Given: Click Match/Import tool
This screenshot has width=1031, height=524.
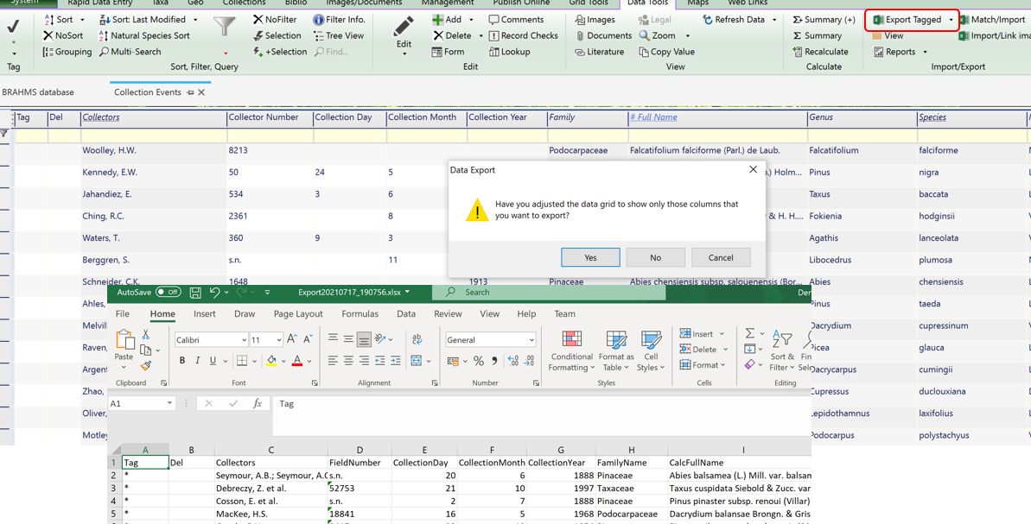Looking at the screenshot, I should [992, 20].
